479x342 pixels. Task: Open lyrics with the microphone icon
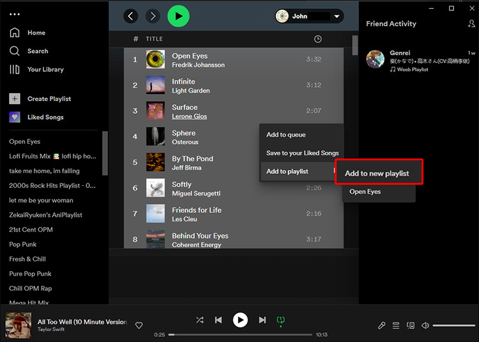(381, 325)
